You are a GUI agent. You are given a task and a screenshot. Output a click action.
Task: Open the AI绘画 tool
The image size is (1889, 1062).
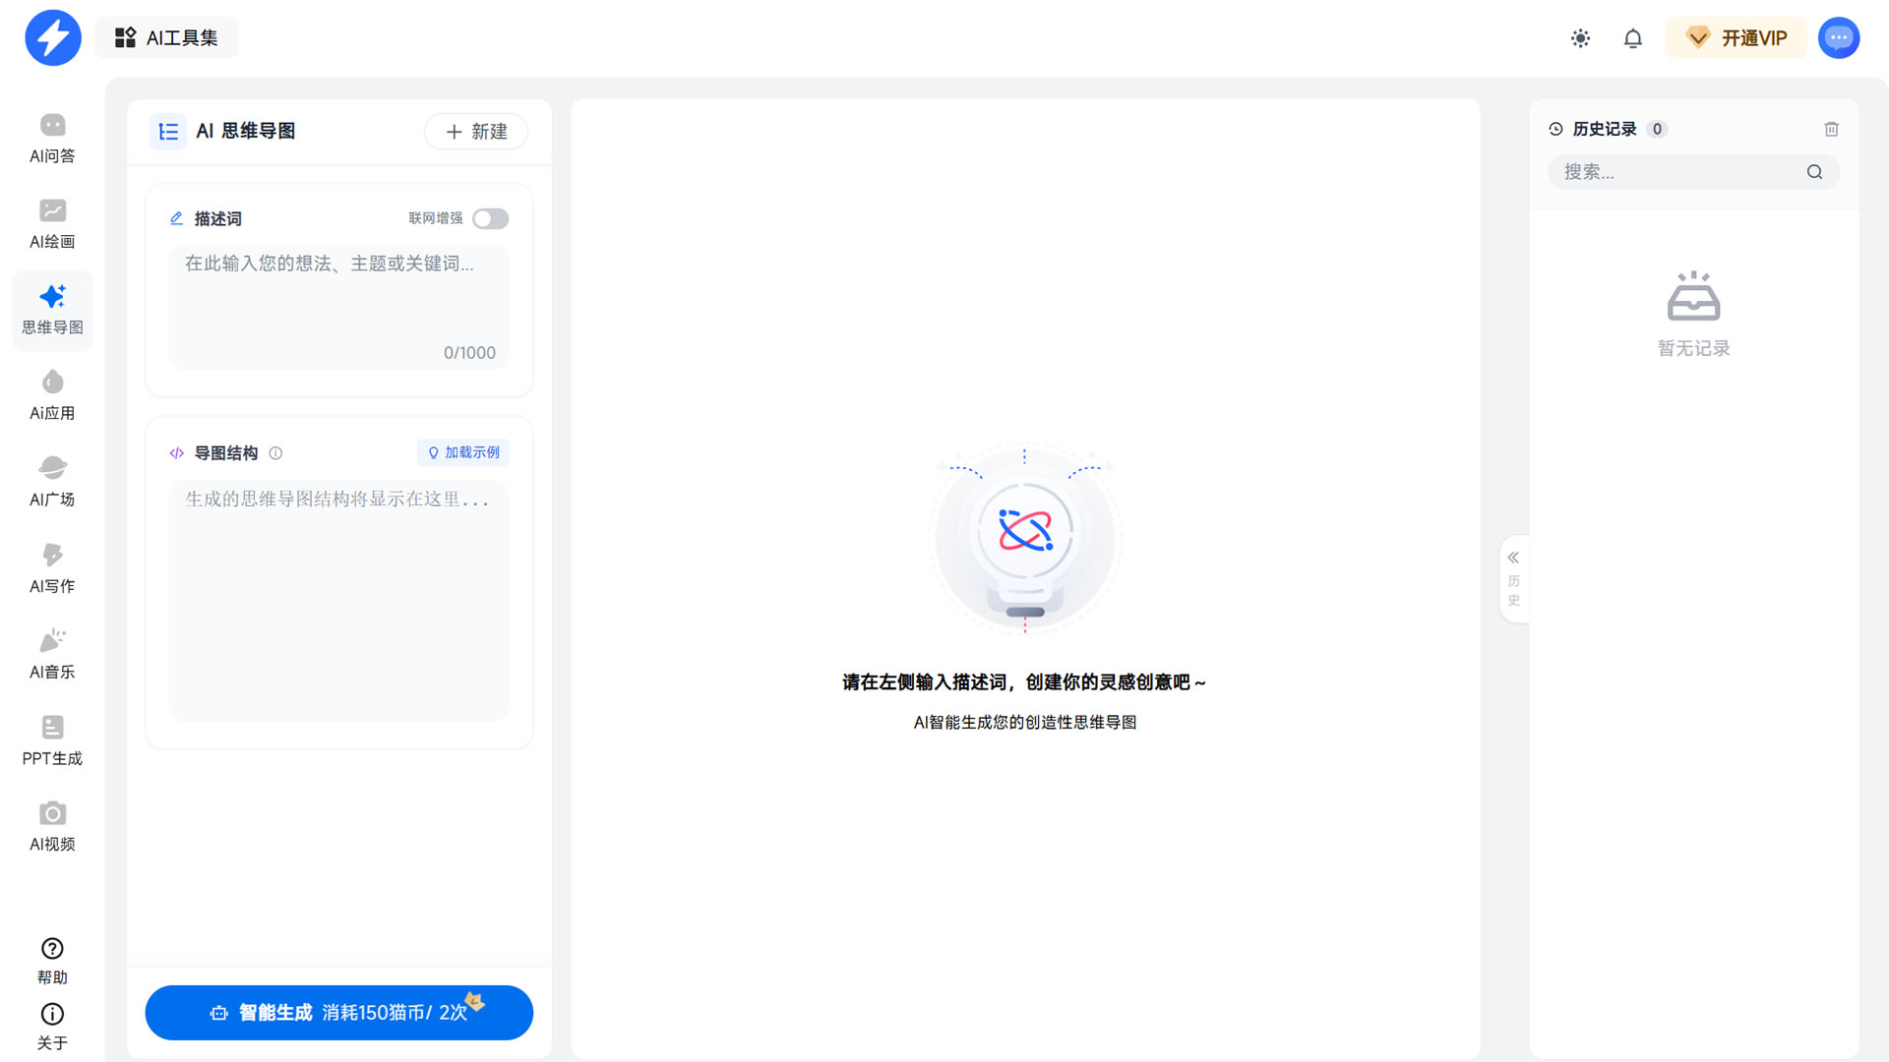coord(52,221)
